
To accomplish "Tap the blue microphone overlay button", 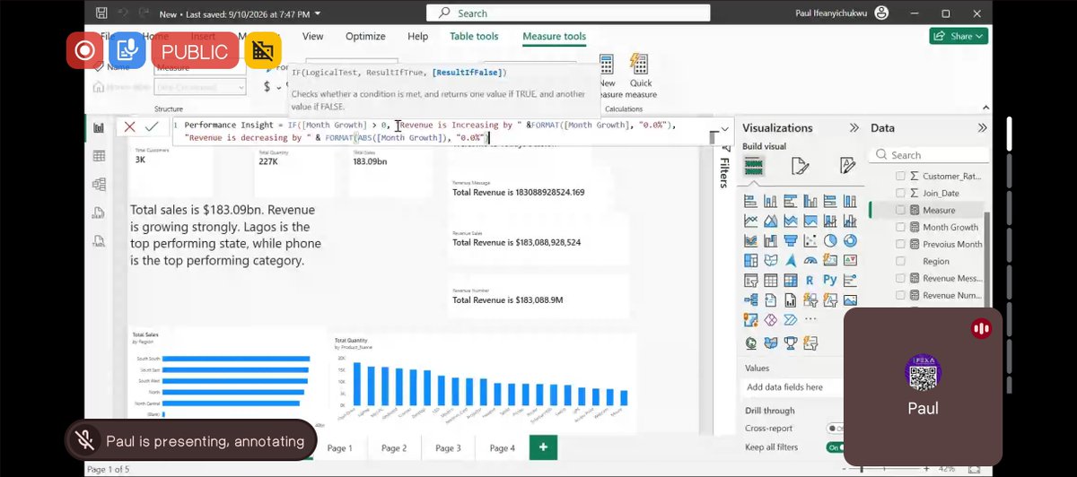I will click(x=129, y=50).
